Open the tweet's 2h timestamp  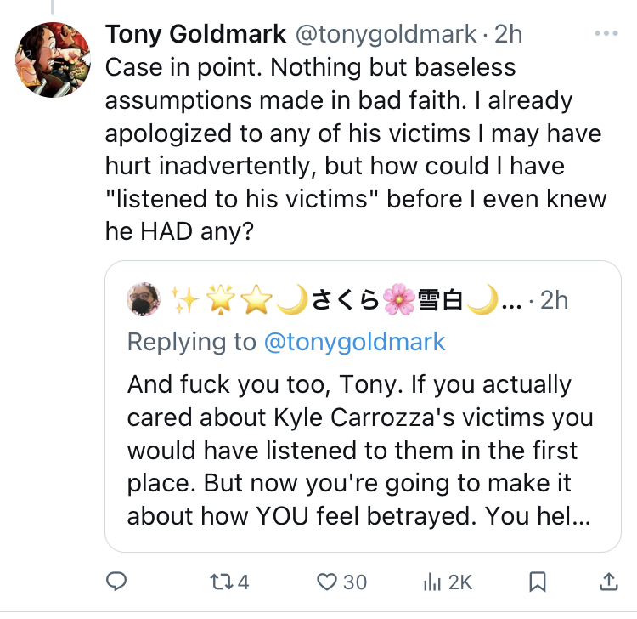[508, 34]
